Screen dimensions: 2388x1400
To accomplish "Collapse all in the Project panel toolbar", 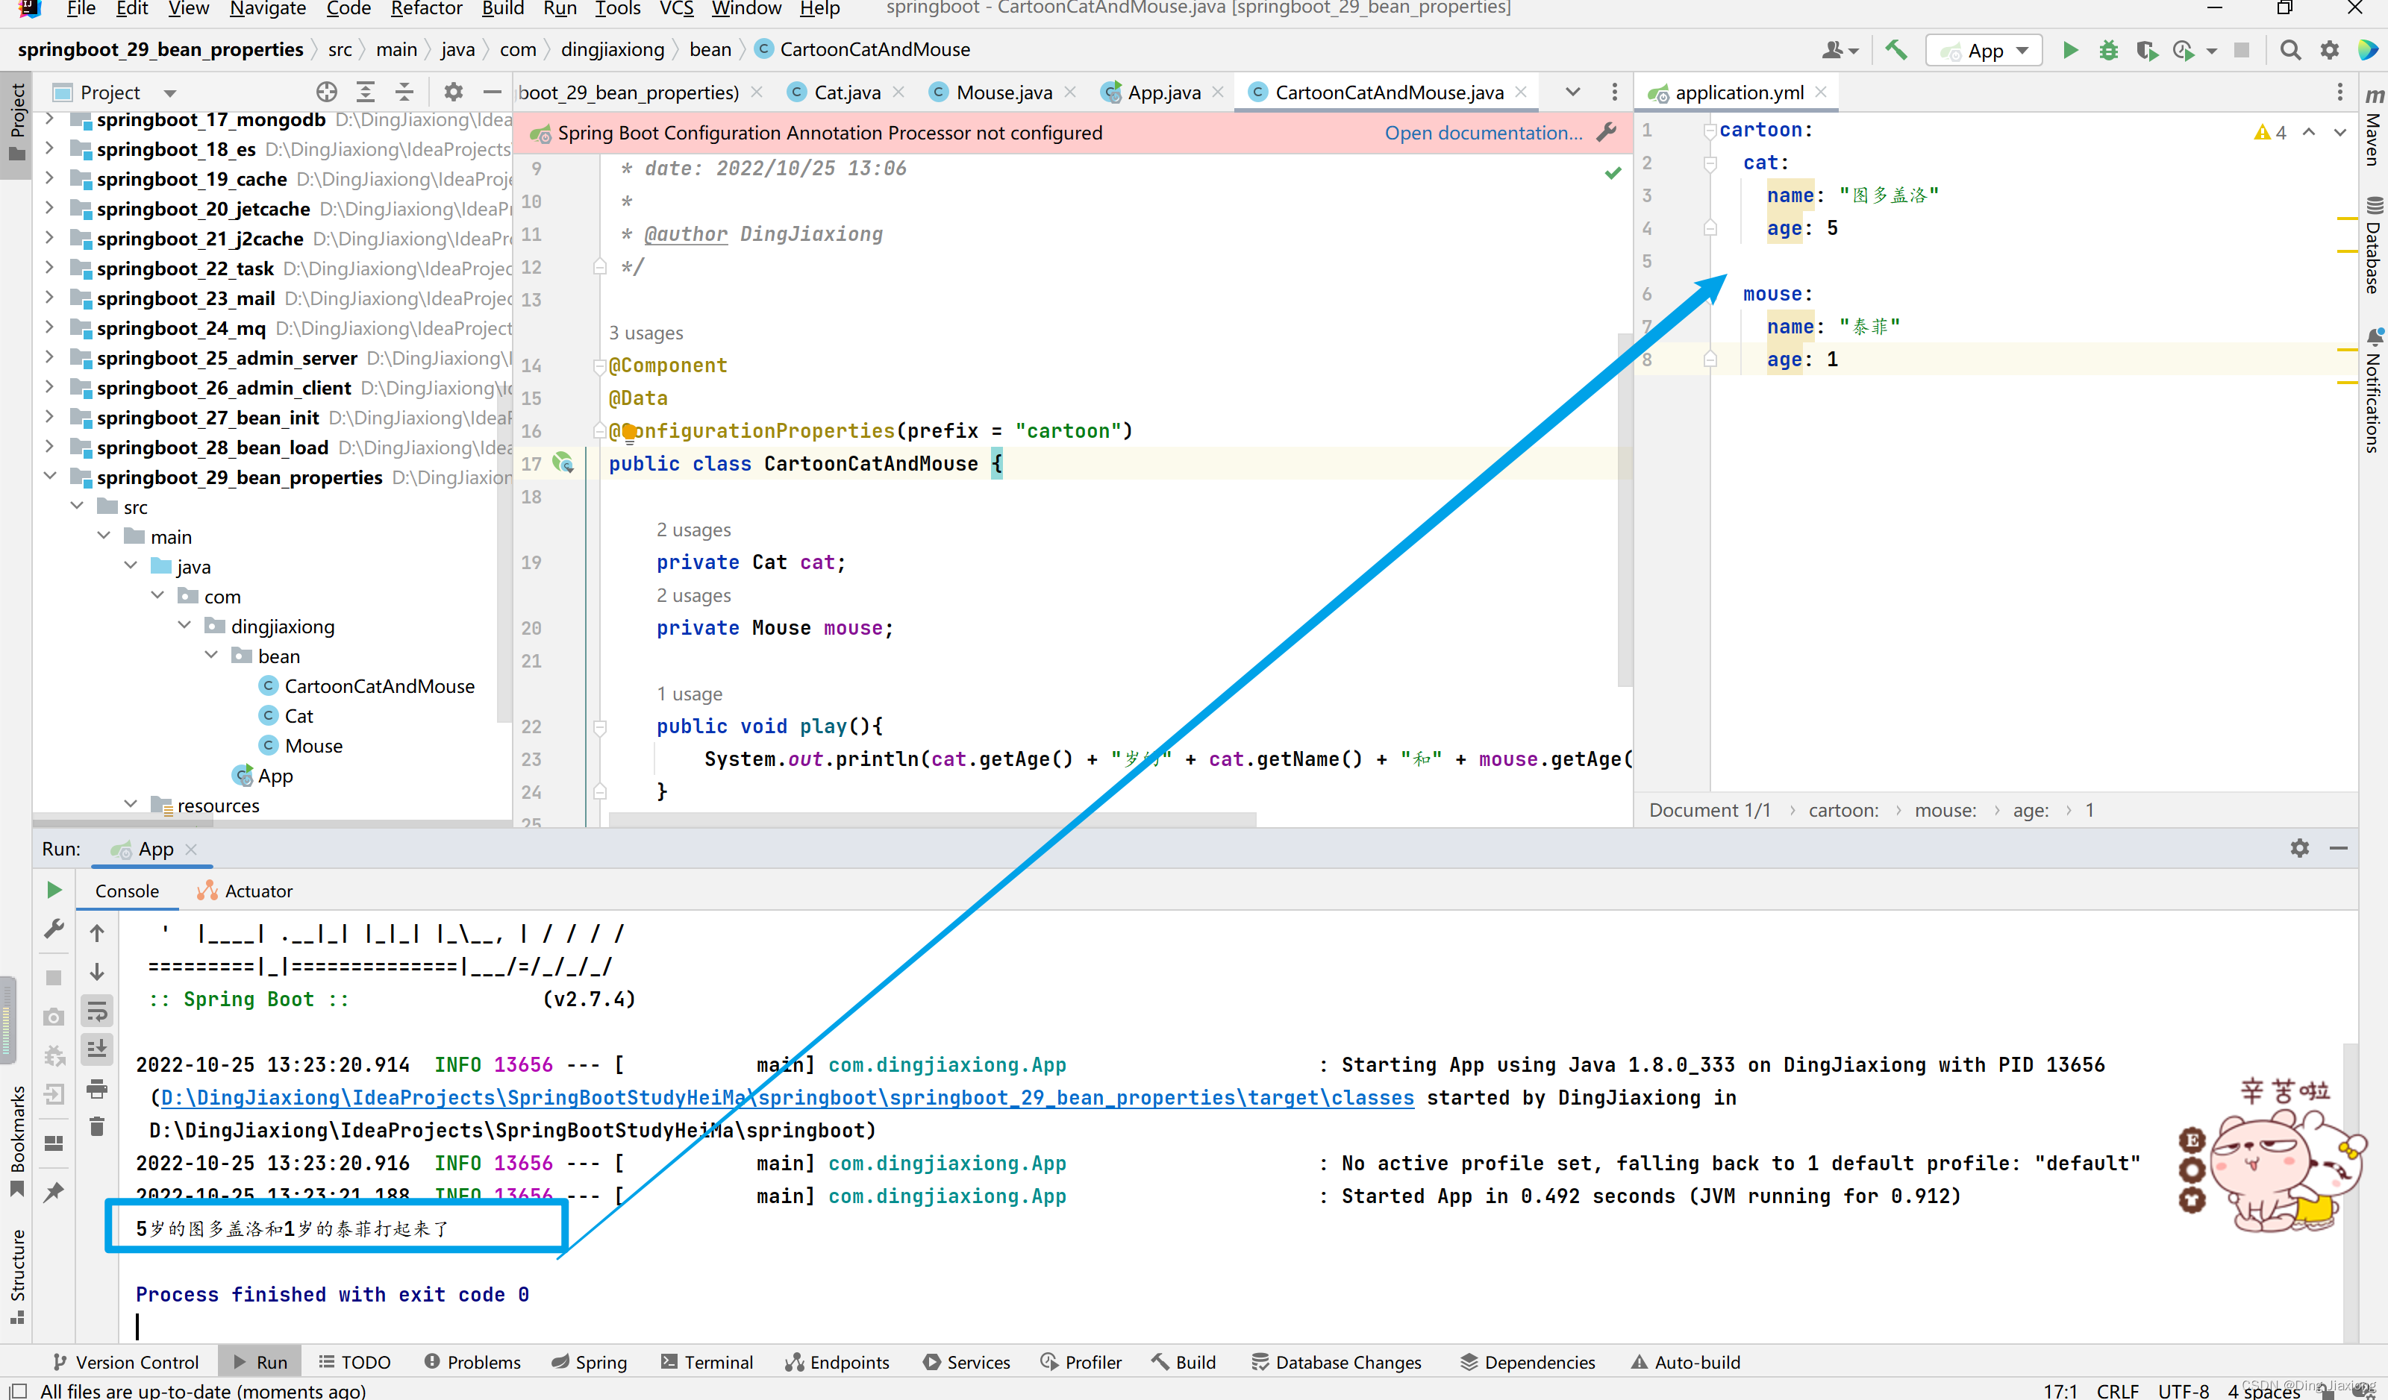I will (404, 92).
